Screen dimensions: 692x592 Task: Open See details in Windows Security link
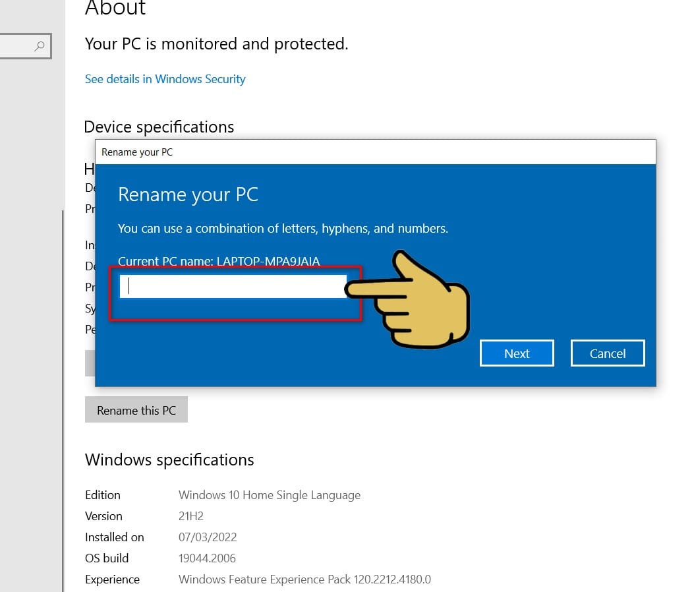point(165,79)
